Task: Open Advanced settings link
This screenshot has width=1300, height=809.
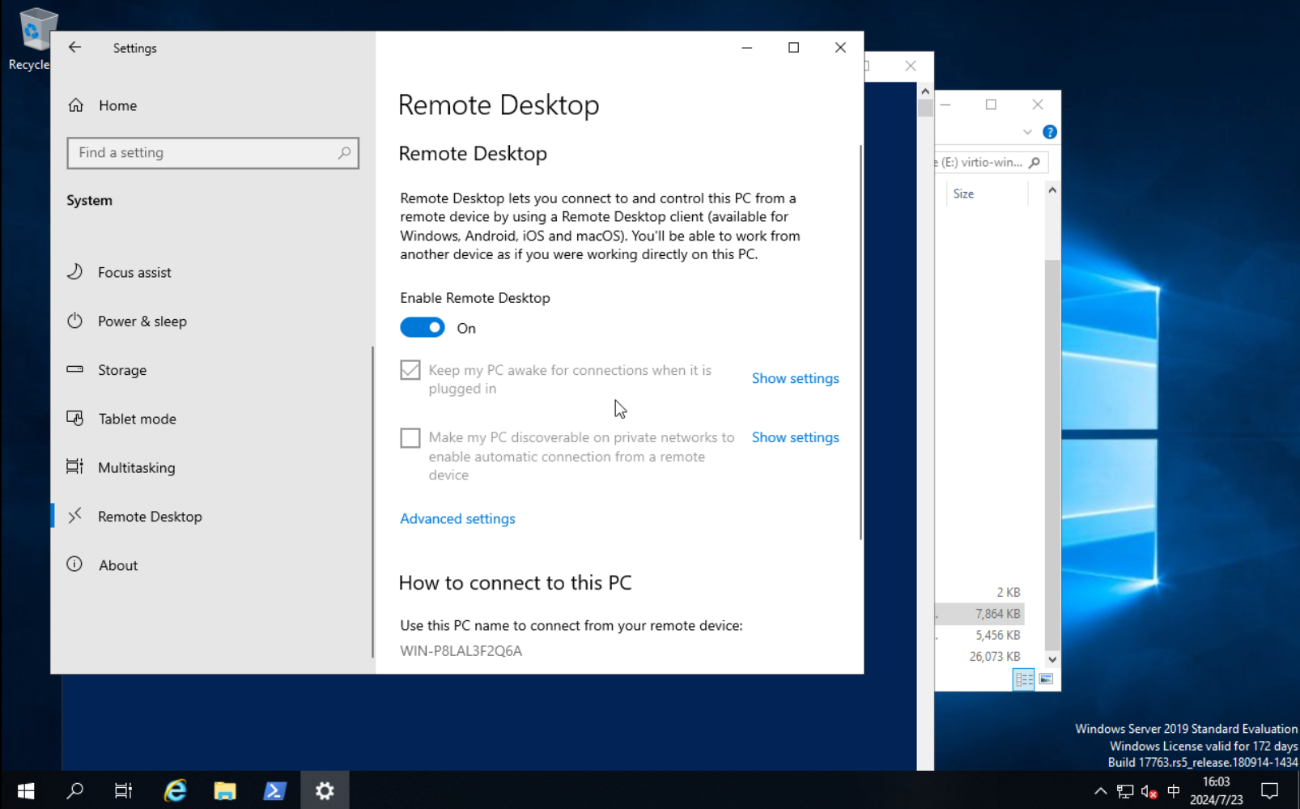Action: point(457,518)
